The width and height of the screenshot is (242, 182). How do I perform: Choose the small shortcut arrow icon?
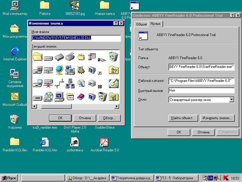pyautogui.click(x=100, y=73)
